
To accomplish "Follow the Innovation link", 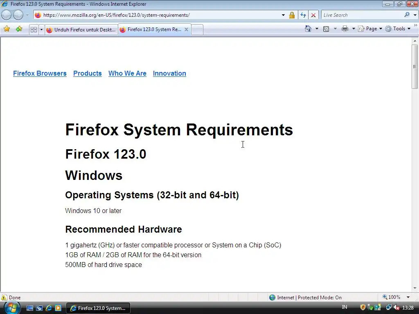I will click(169, 74).
